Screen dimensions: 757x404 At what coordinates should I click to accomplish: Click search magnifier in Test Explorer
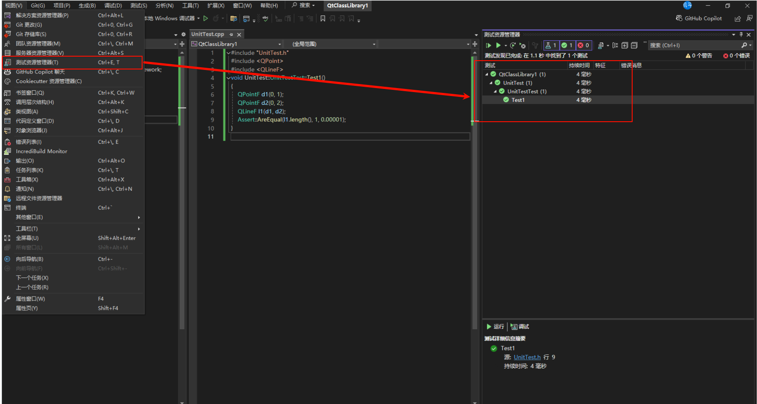coord(744,46)
